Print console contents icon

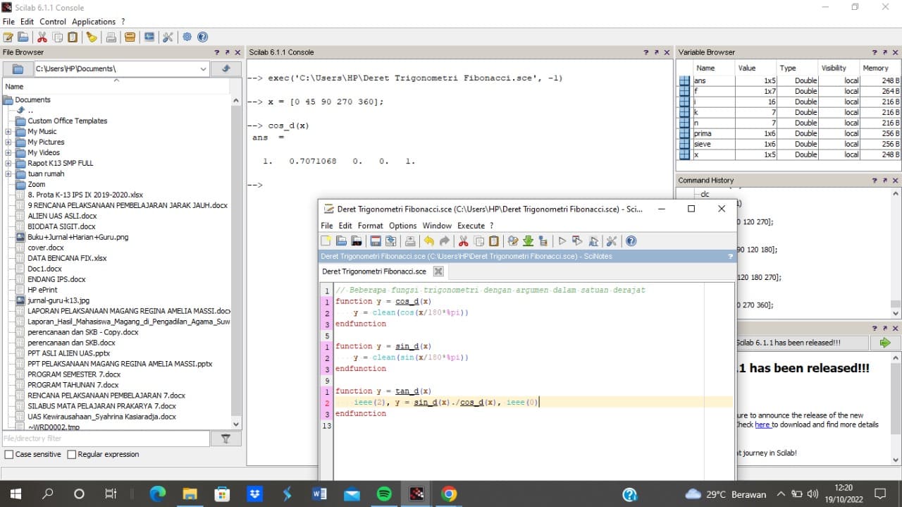coord(111,37)
